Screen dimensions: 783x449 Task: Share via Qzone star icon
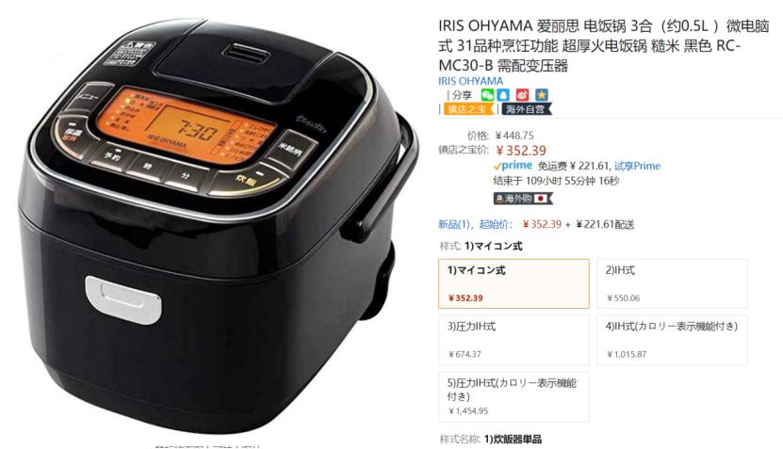[x=541, y=95]
